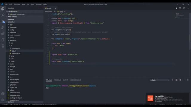The image size is (191, 107).
Task: Close app.js in Open Editors list
Action: tap(9, 14)
